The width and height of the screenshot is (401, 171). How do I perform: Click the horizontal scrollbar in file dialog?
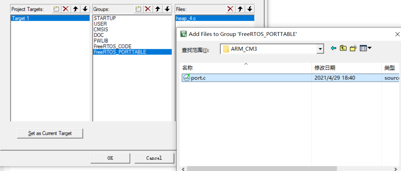[x=262, y=169]
